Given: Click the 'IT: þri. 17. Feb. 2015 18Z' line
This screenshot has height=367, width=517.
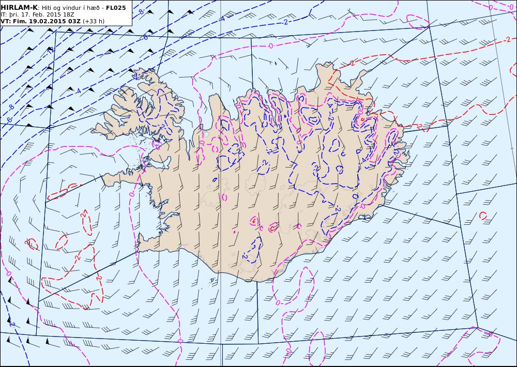Looking at the screenshot, I should pyautogui.click(x=37, y=14).
